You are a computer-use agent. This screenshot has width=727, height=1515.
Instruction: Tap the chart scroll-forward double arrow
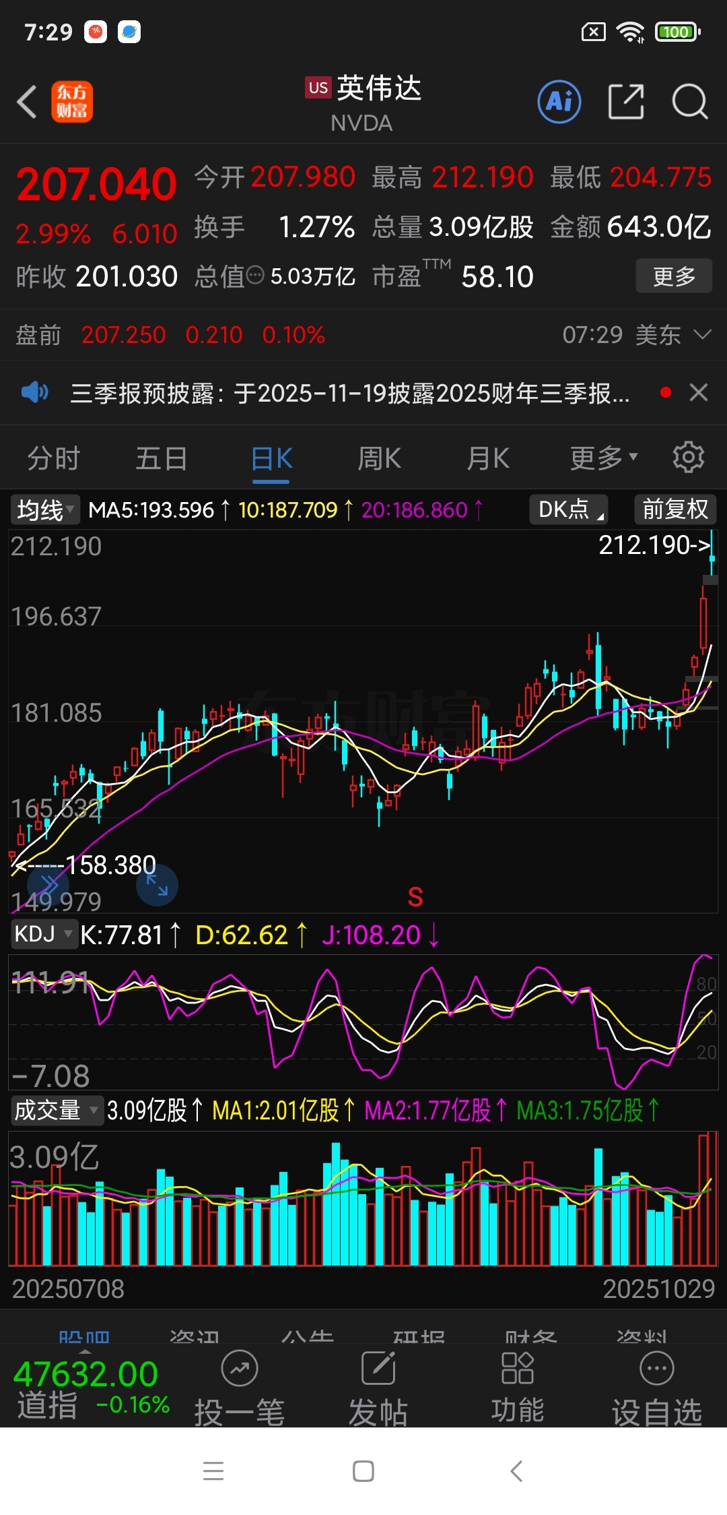point(48,884)
